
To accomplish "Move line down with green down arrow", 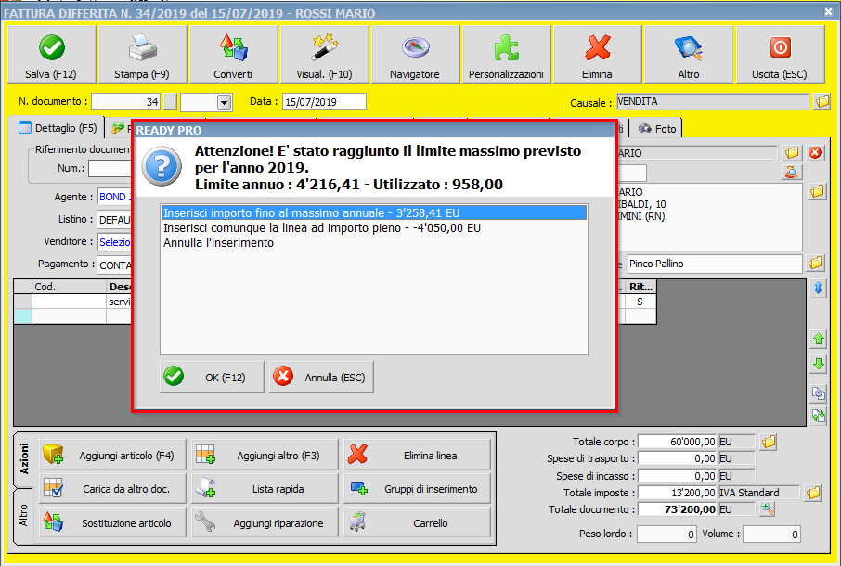I will pos(819,365).
